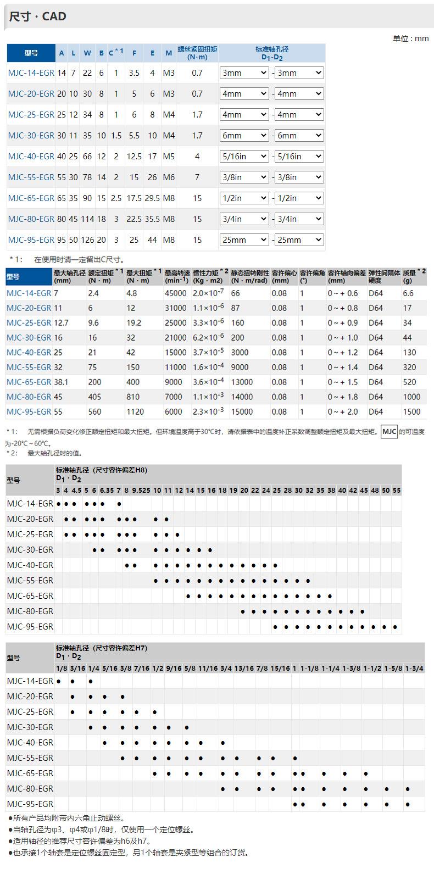Open D2 dropdown for MJC-80-EGR

point(299,219)
